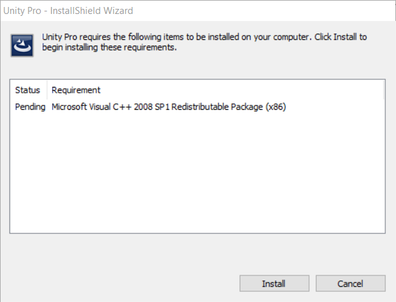The width and height of the screenshot is (396, 302).
Task: Click the 'Redistributable Package' words in the list
Action: coord(217,107)
